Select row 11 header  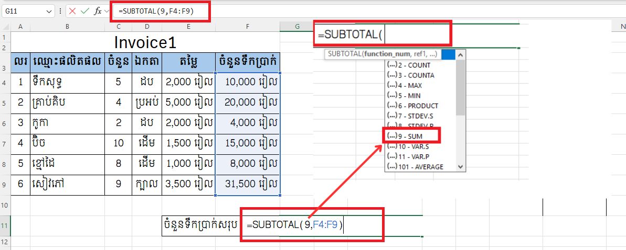pos(5,225)
